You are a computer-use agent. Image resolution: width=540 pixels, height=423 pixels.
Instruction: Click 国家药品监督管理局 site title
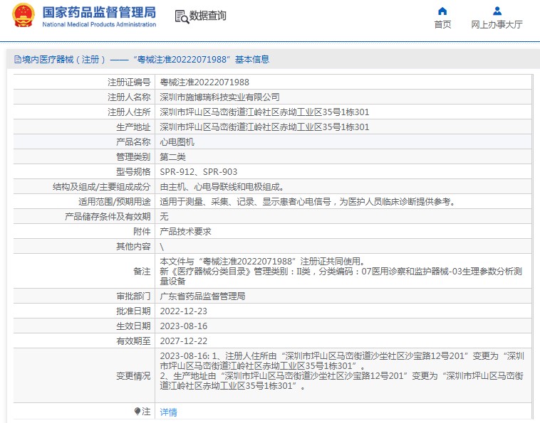[99, 12]
